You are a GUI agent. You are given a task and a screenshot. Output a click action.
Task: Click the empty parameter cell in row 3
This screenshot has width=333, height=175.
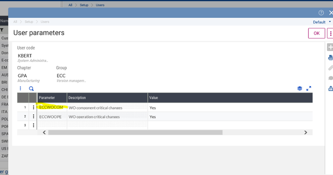[x=52, y=126]
